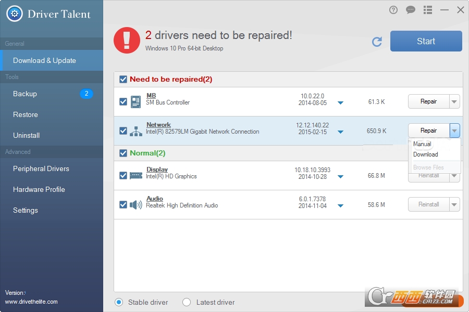Go to Restore in sidebar
Screen dimensions: 469x312
pos(52,114)
